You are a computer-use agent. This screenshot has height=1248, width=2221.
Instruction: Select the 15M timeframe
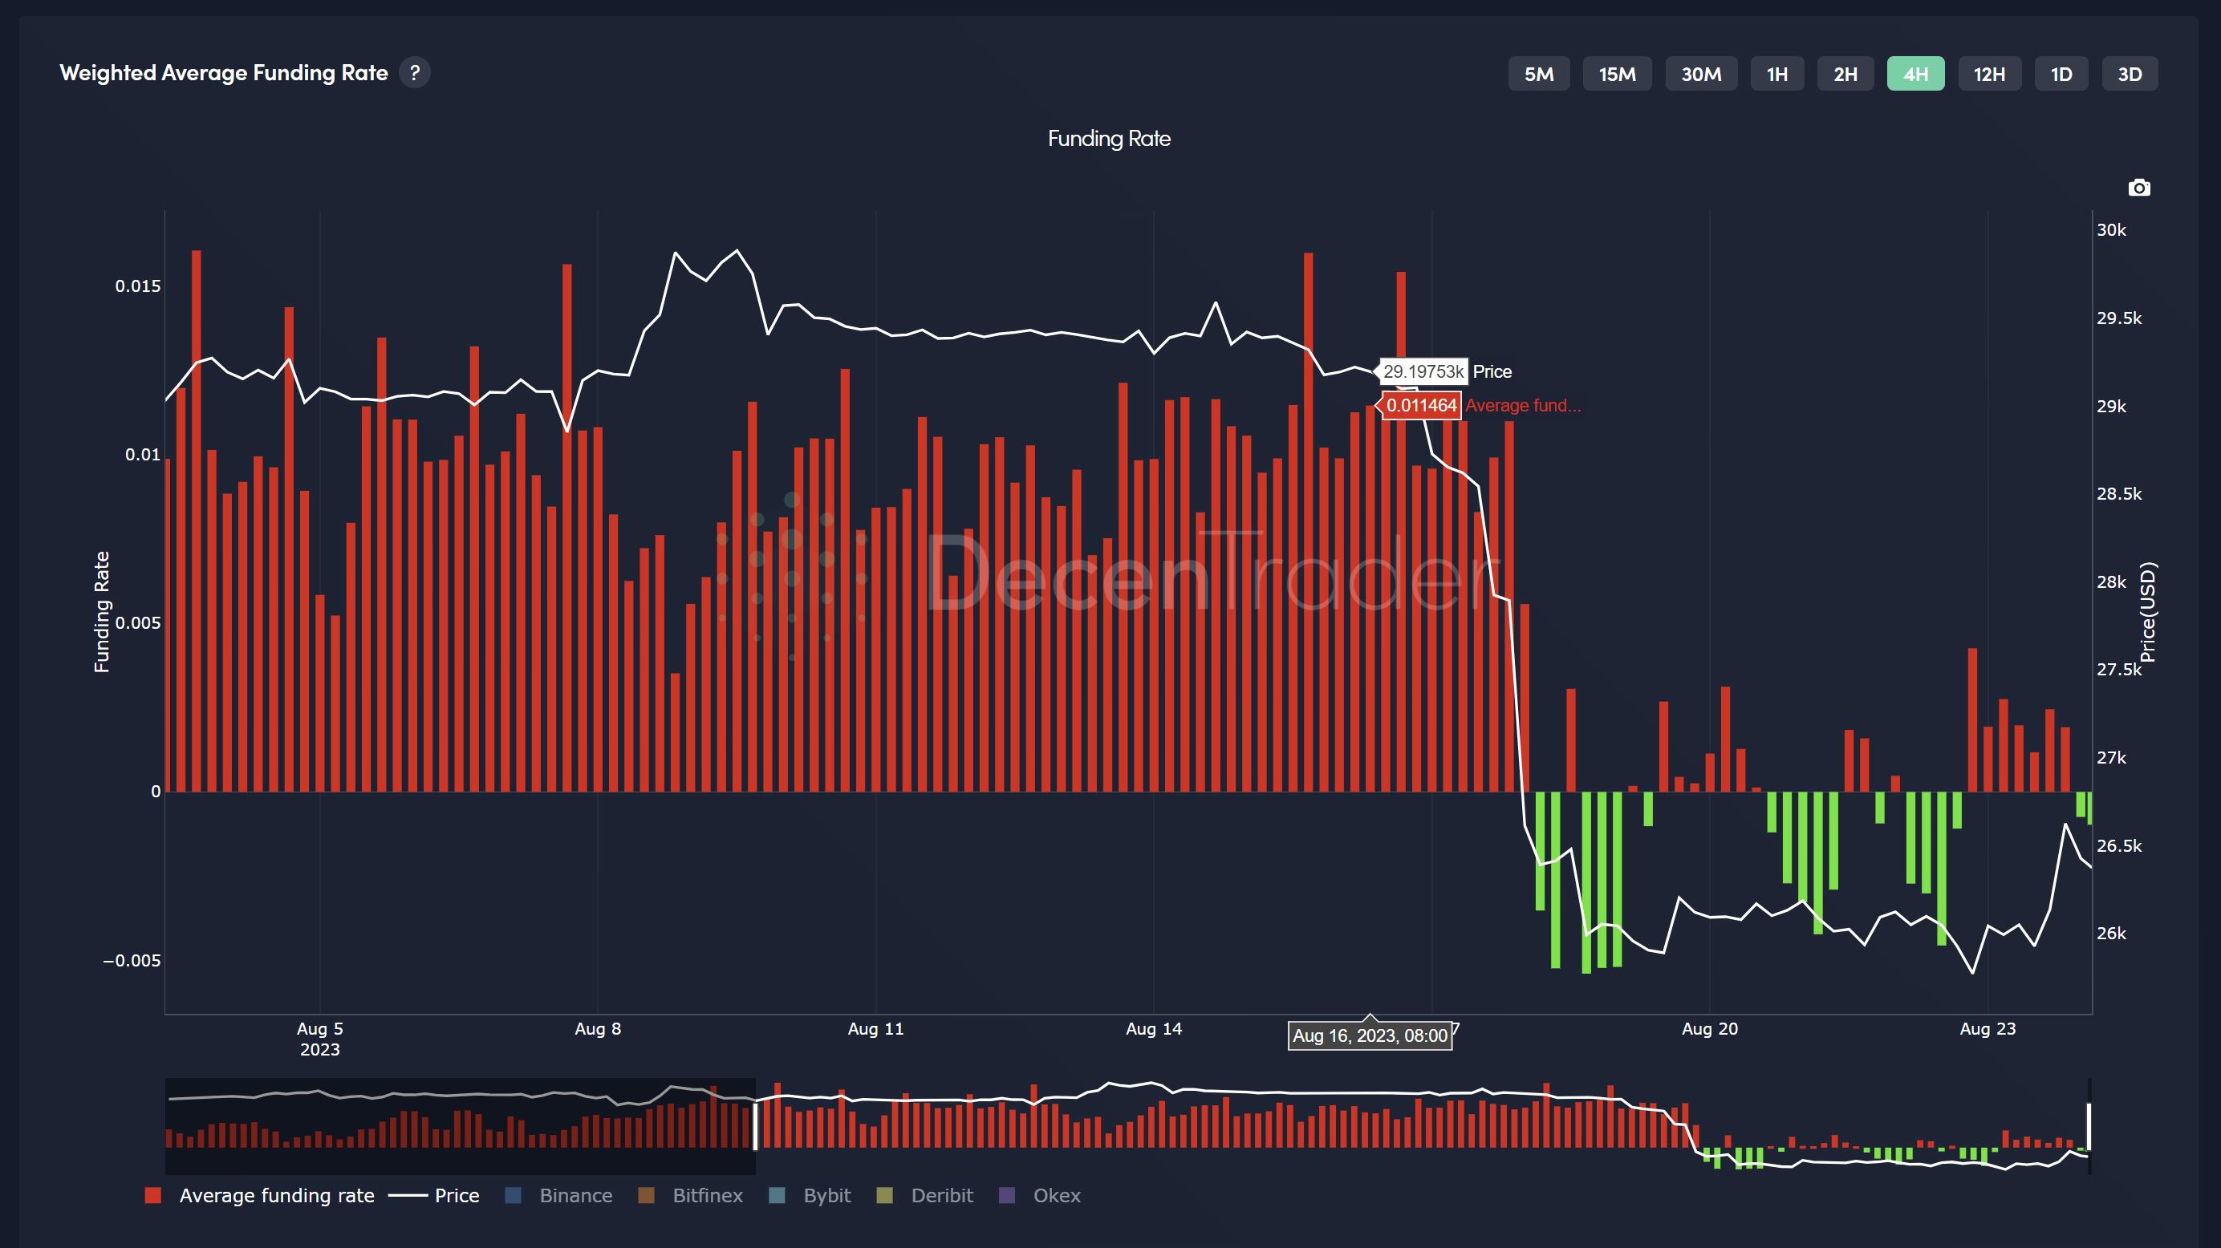(1617, 74)
